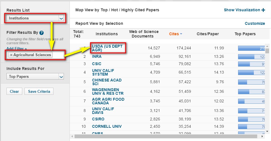Select the Hot papers map view option
The height and width of the screenshot is (141, 271).
click(x=115, y=10)
